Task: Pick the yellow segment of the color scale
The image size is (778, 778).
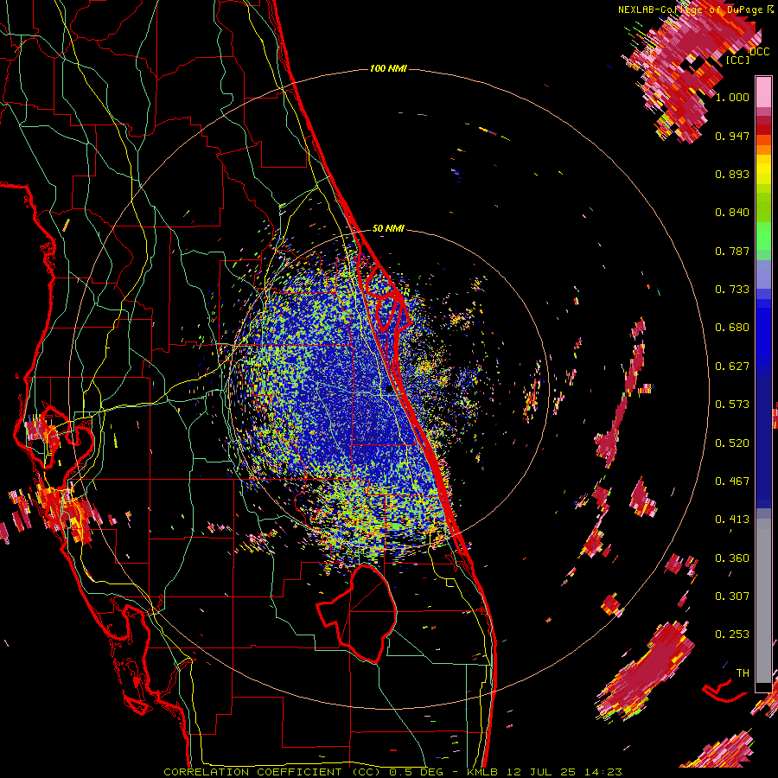Action: (x=763, y=169)
